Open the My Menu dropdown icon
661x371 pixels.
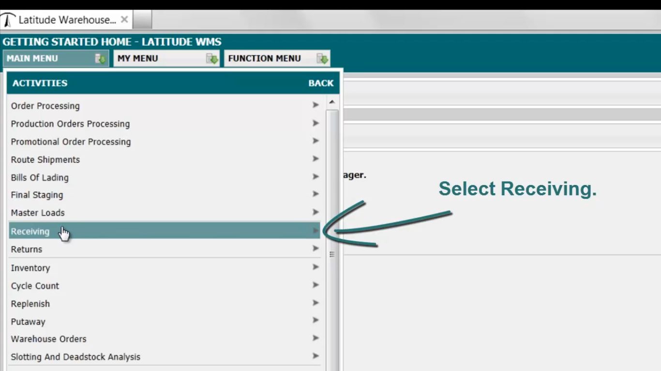coord(212,58)
